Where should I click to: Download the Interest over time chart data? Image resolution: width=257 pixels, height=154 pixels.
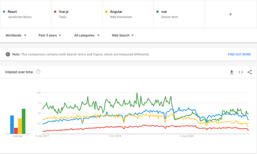coord(232,72)
